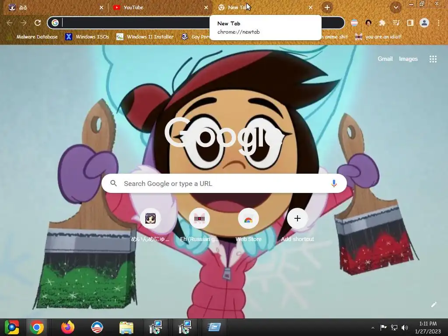
Task: Go back to the previous page
Action: (10, 23)
